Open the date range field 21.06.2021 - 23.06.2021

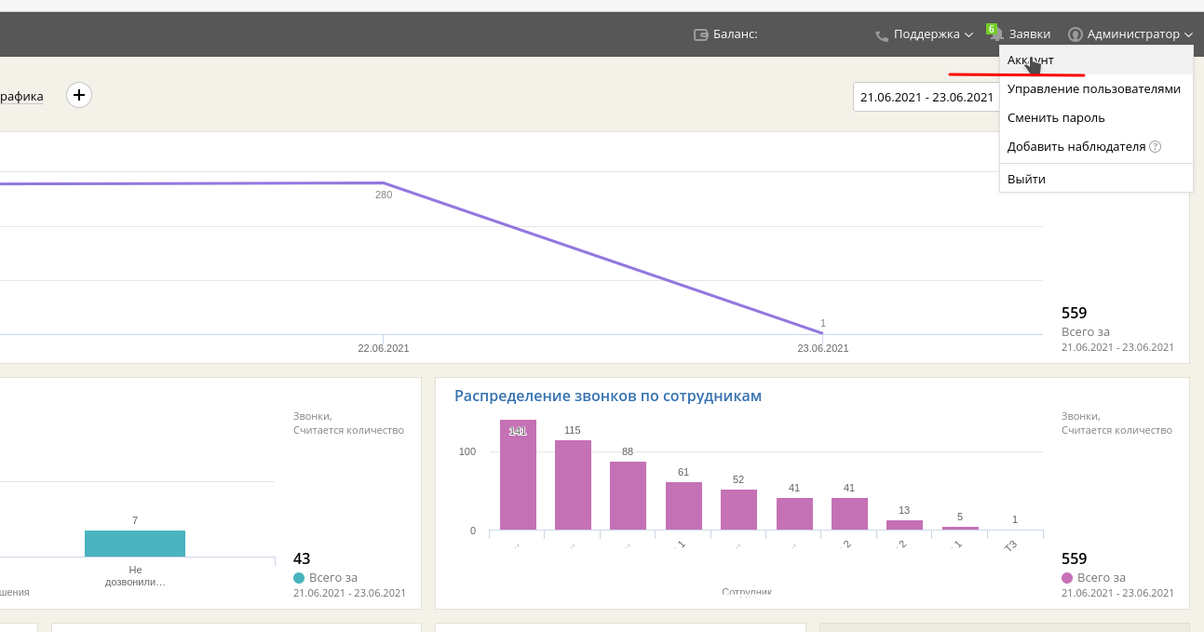pos(927,97)
